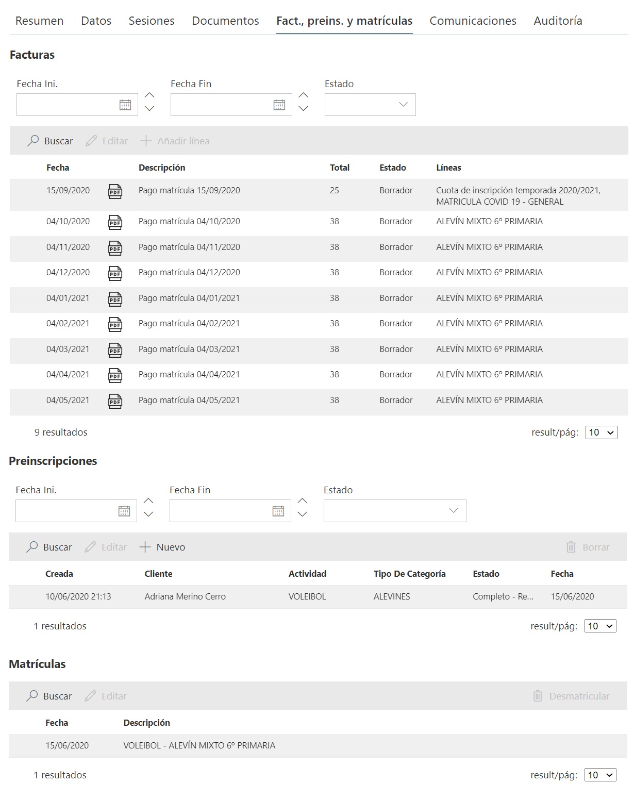The image size is (634, 800).
Task: Open PDF for invoice dated 04/05/2021
Action: pyautogui.click(x=115, y=401)
